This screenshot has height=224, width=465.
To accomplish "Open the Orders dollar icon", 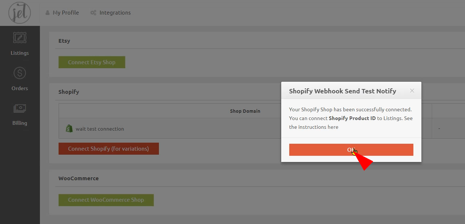I will [x=20, y=73].
